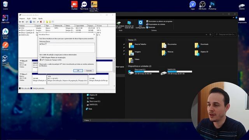
Task: Click the back arrow in Disk Management toolbar
Action: point(20,22)
